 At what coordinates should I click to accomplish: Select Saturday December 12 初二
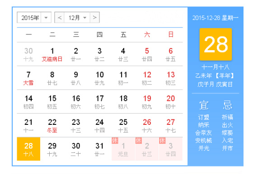click(147, 78)
